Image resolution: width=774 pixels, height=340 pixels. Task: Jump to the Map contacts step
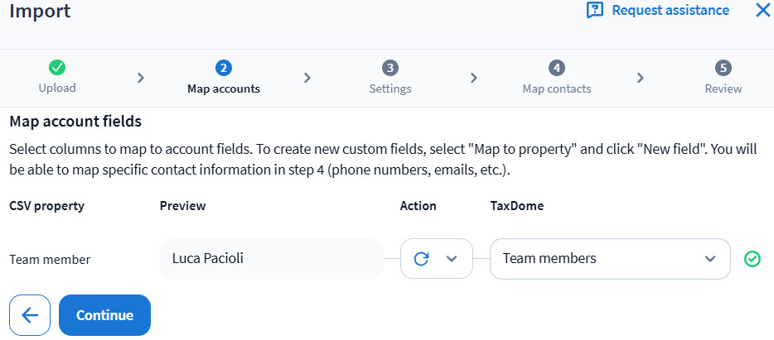tap(557, 89)
